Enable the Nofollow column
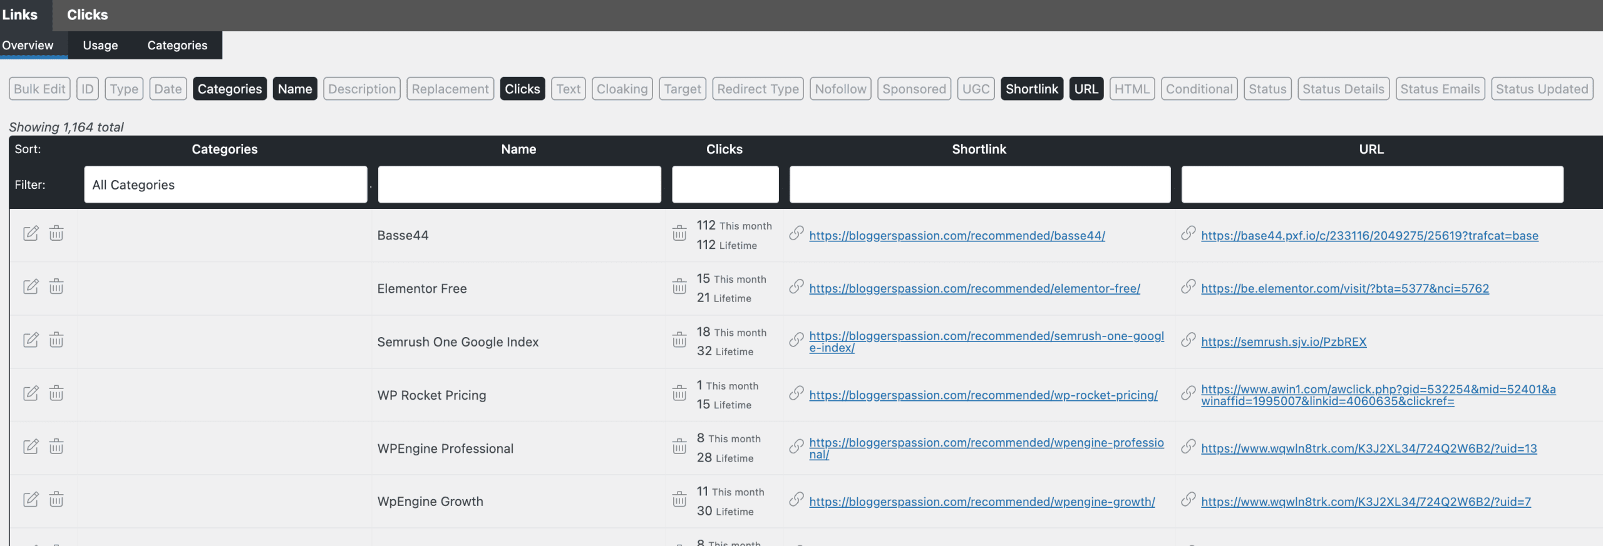The width and height of the screenshot is (1603, 546). (840, 89)
